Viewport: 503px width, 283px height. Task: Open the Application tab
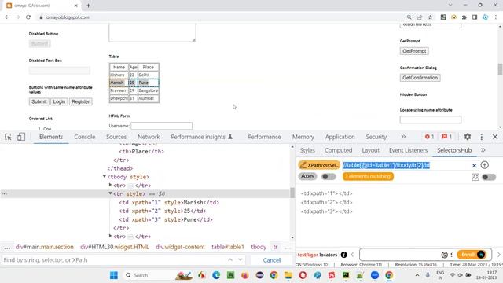pos(340,137)
